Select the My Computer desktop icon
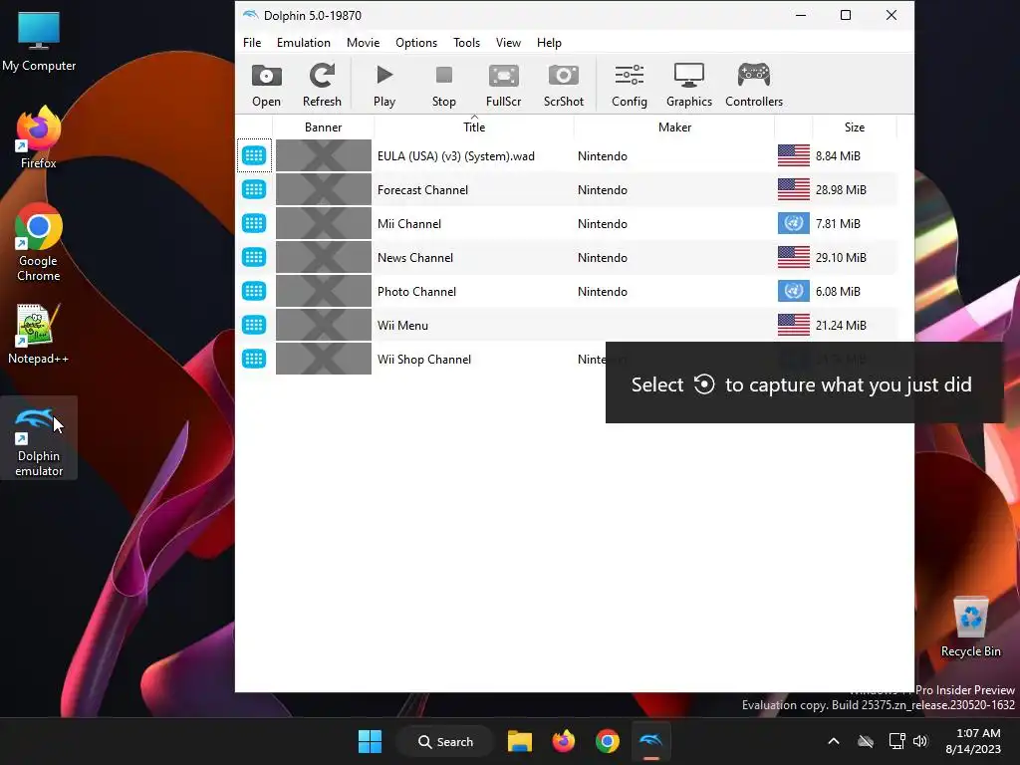1020x765 pixels. pyautogui.click(x=39, y=40)
